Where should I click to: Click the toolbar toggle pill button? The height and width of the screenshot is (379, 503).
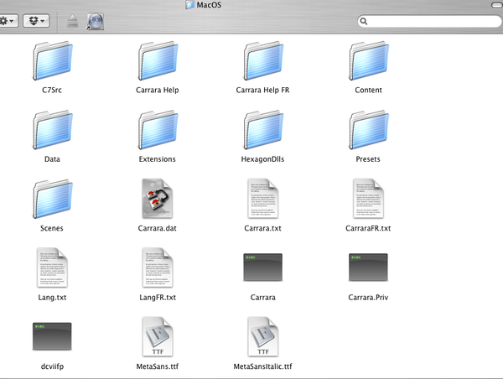click(497, 5)
